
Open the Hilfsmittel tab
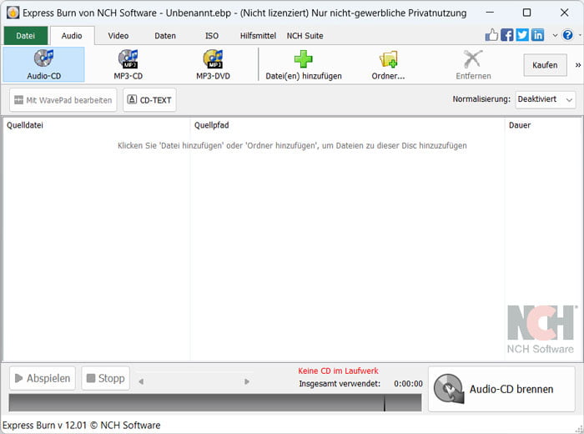258,36
